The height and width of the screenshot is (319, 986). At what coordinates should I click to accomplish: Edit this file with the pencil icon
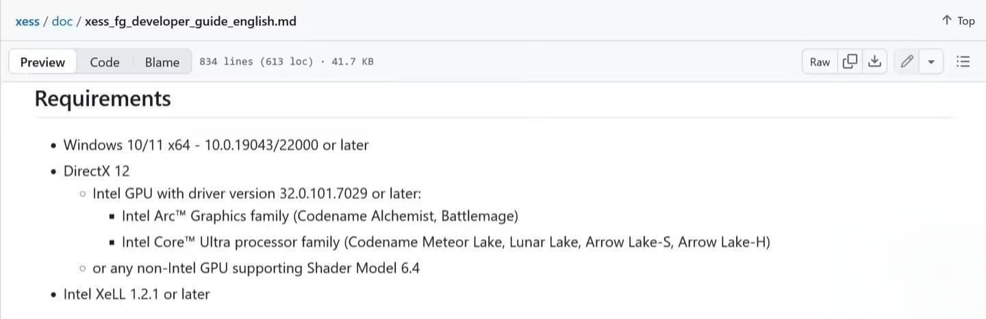[x=907, y=62]
